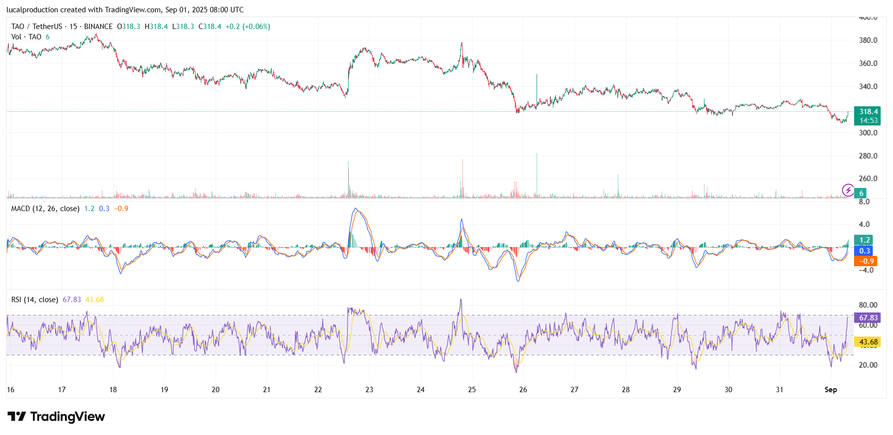The width and height of the screenshot is (893, 435).
Task: Click the low value L318.3
Action: click(x=183, y=27)
